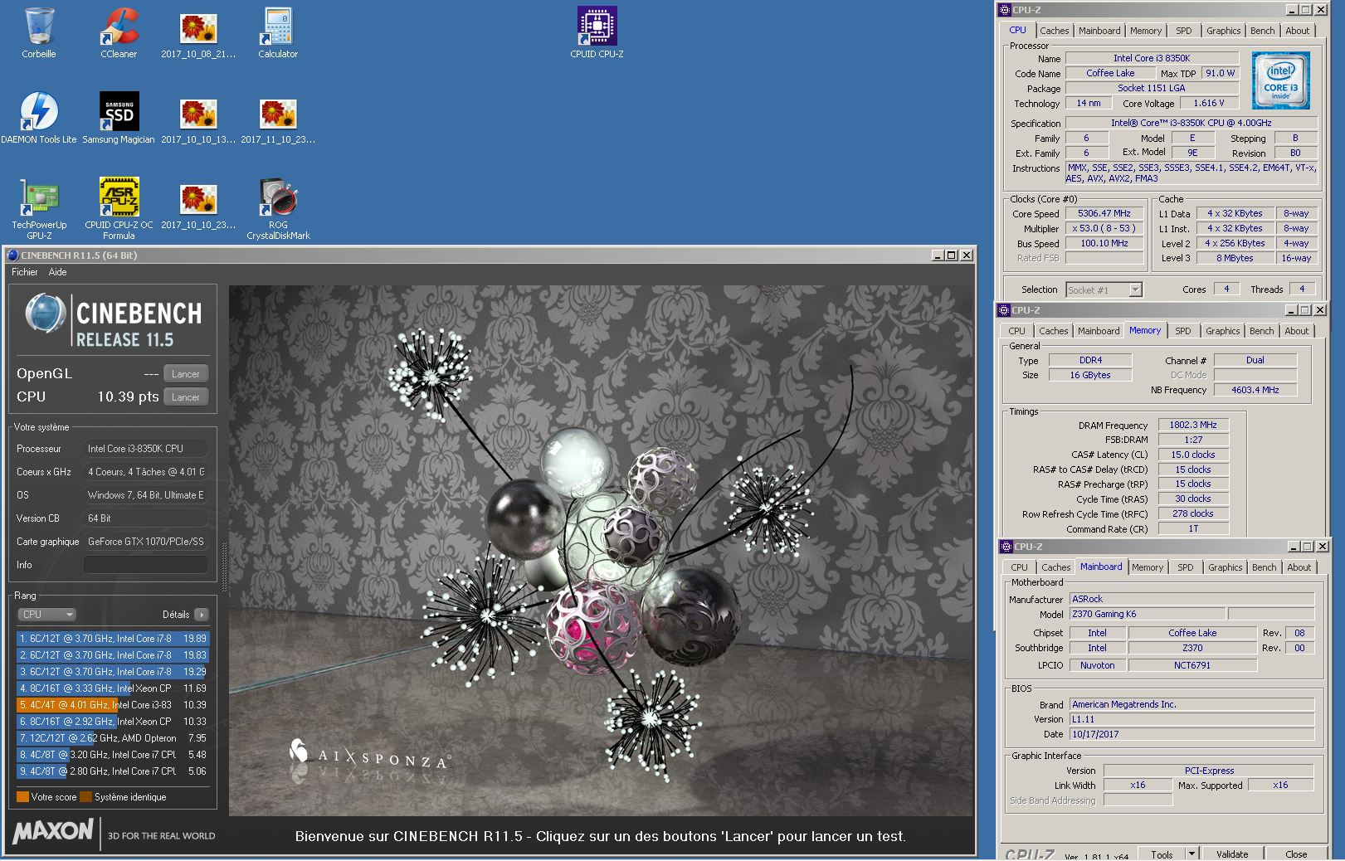Select the 12C/12T AMD Opteron ranking row
The width and height of the screenshot is (1345, 861).
(113, 738)
